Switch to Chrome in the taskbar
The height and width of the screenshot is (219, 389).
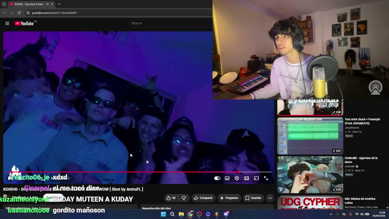[190, 214]
